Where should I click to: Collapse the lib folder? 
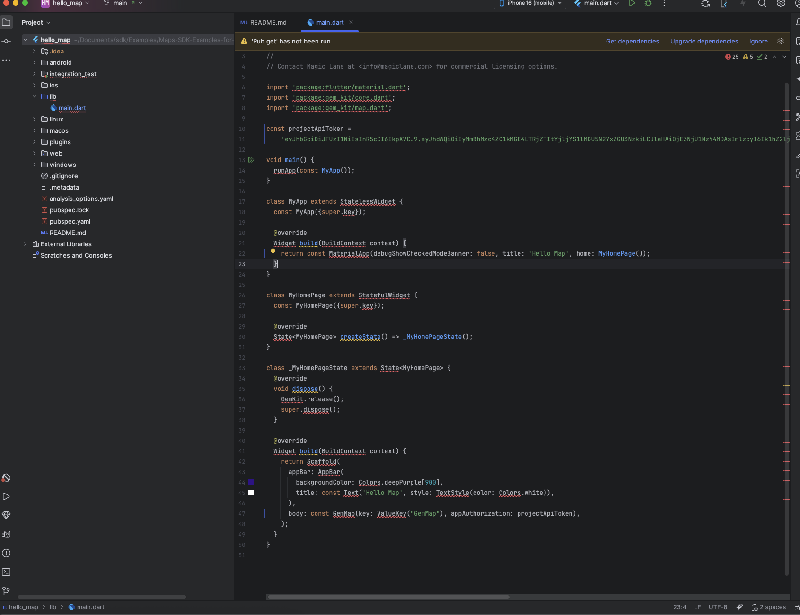35,96
